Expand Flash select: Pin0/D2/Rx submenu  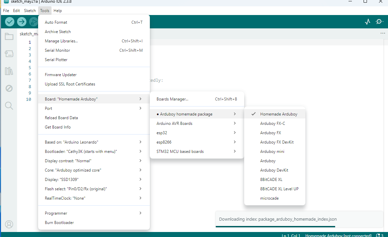[94, 189]
